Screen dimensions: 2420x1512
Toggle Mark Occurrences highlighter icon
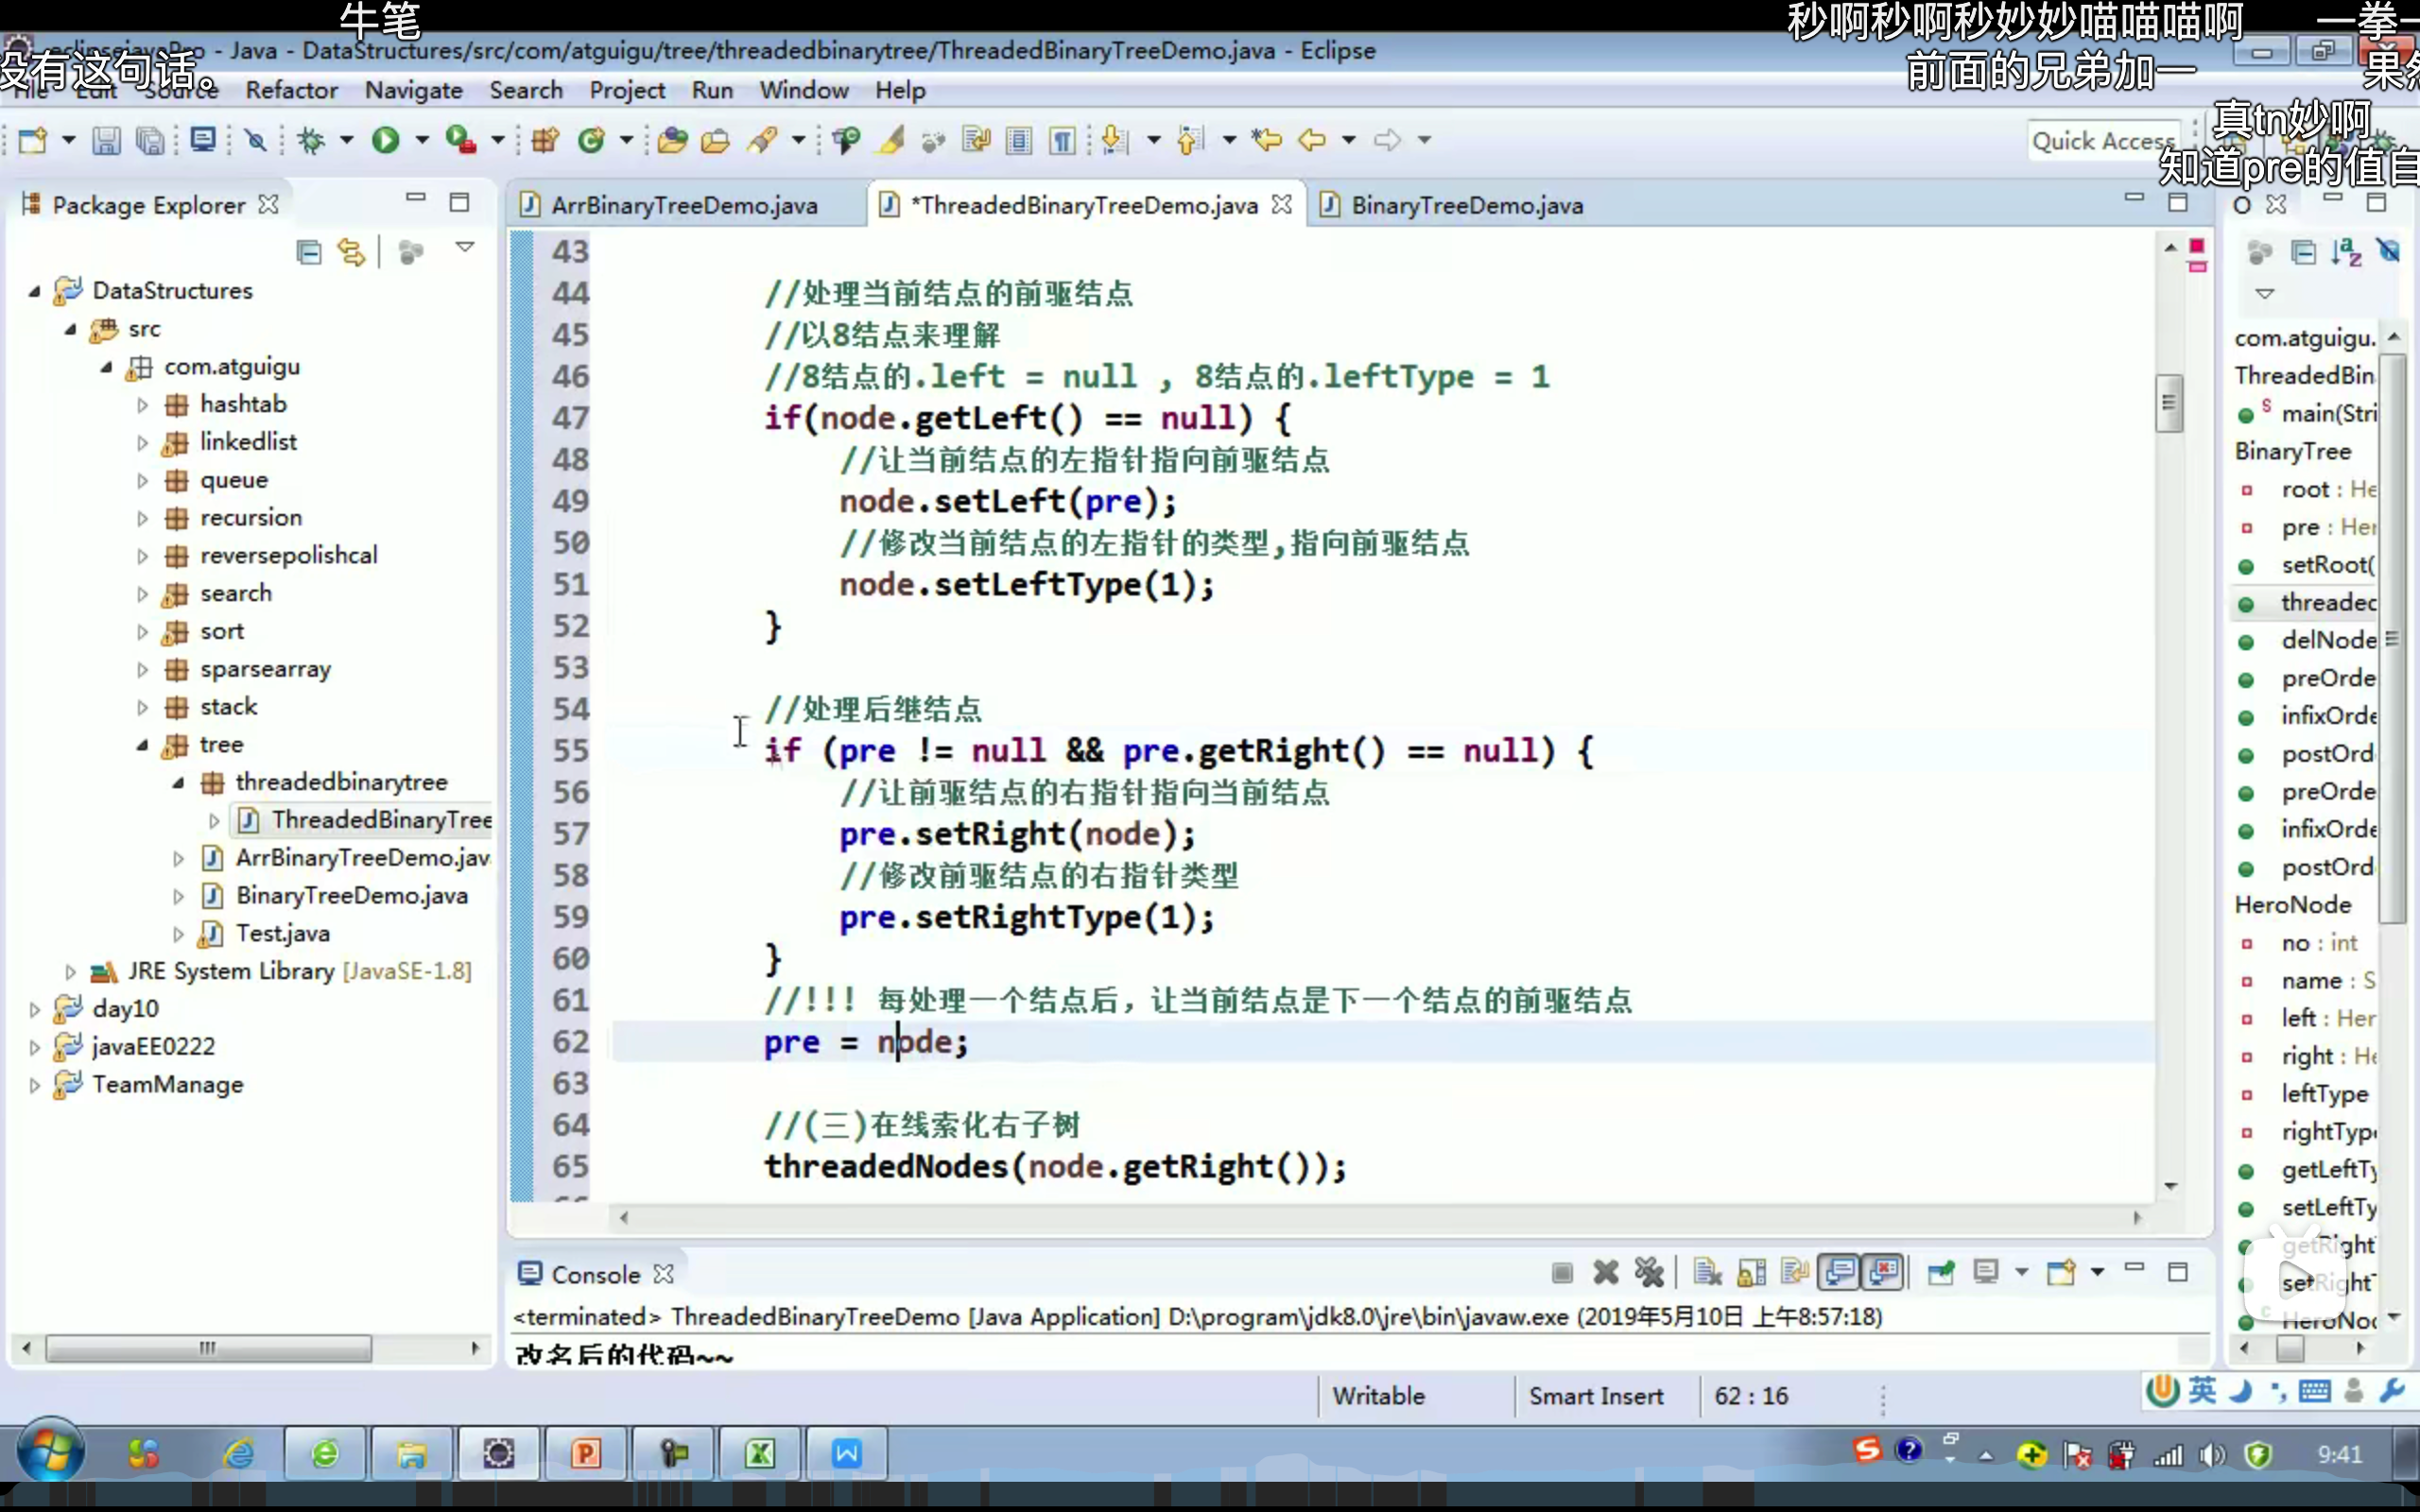(891, 140)
